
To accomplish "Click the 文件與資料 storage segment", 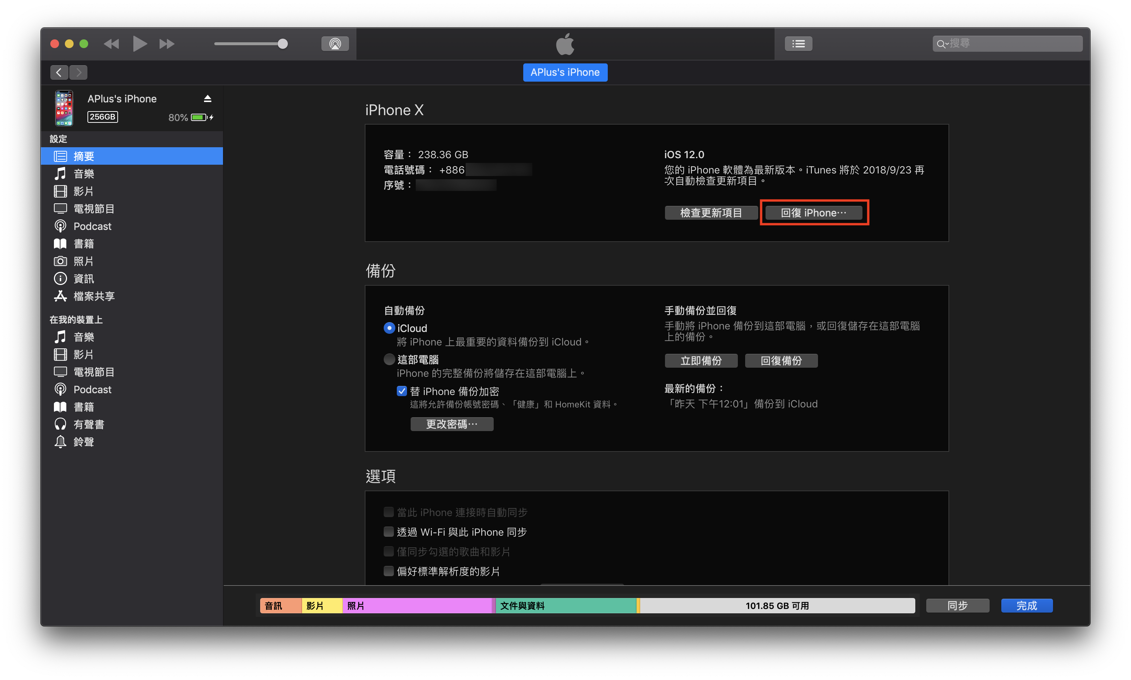I will click(x=566, y=605).
